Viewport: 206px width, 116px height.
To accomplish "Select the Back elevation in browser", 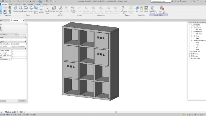I will [197, 43].
